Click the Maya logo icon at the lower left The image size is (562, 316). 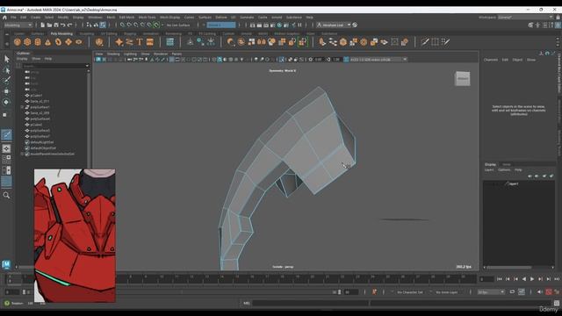tap(6, 264)
